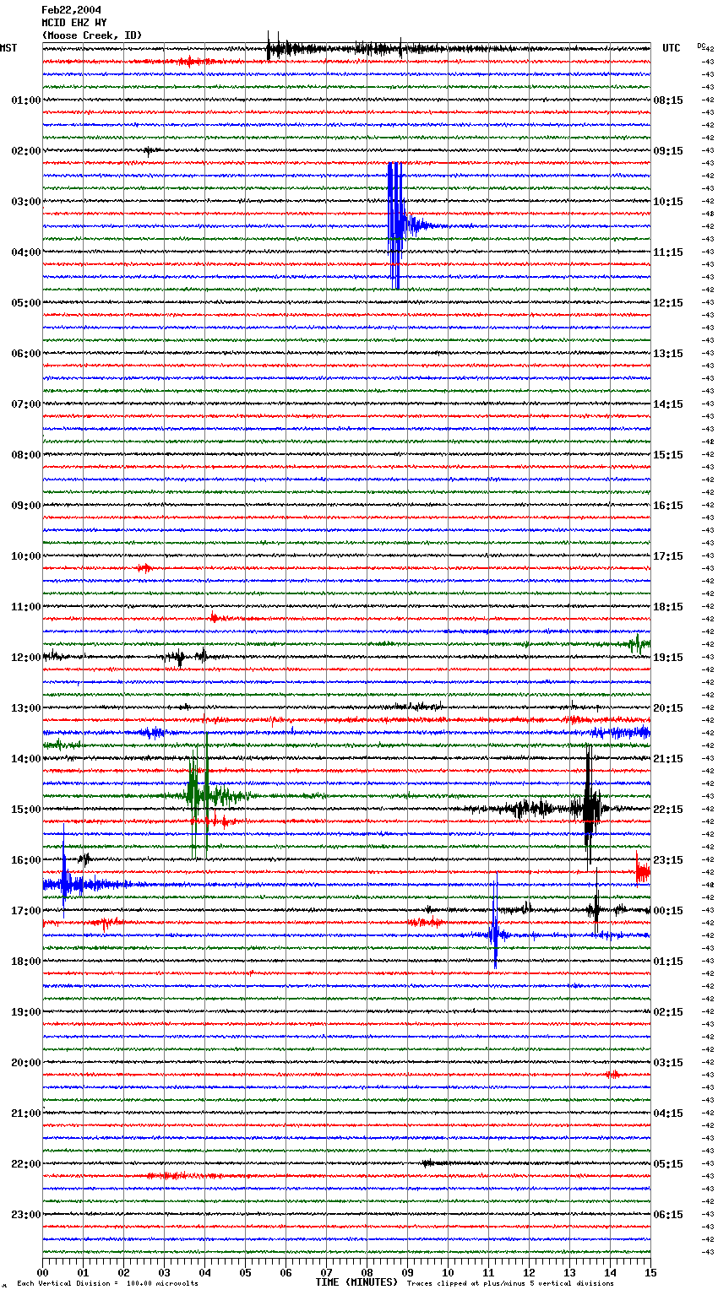Click the 00:15 UTC time label
This screenshot has height=1295, width=718.
(668, 911)
